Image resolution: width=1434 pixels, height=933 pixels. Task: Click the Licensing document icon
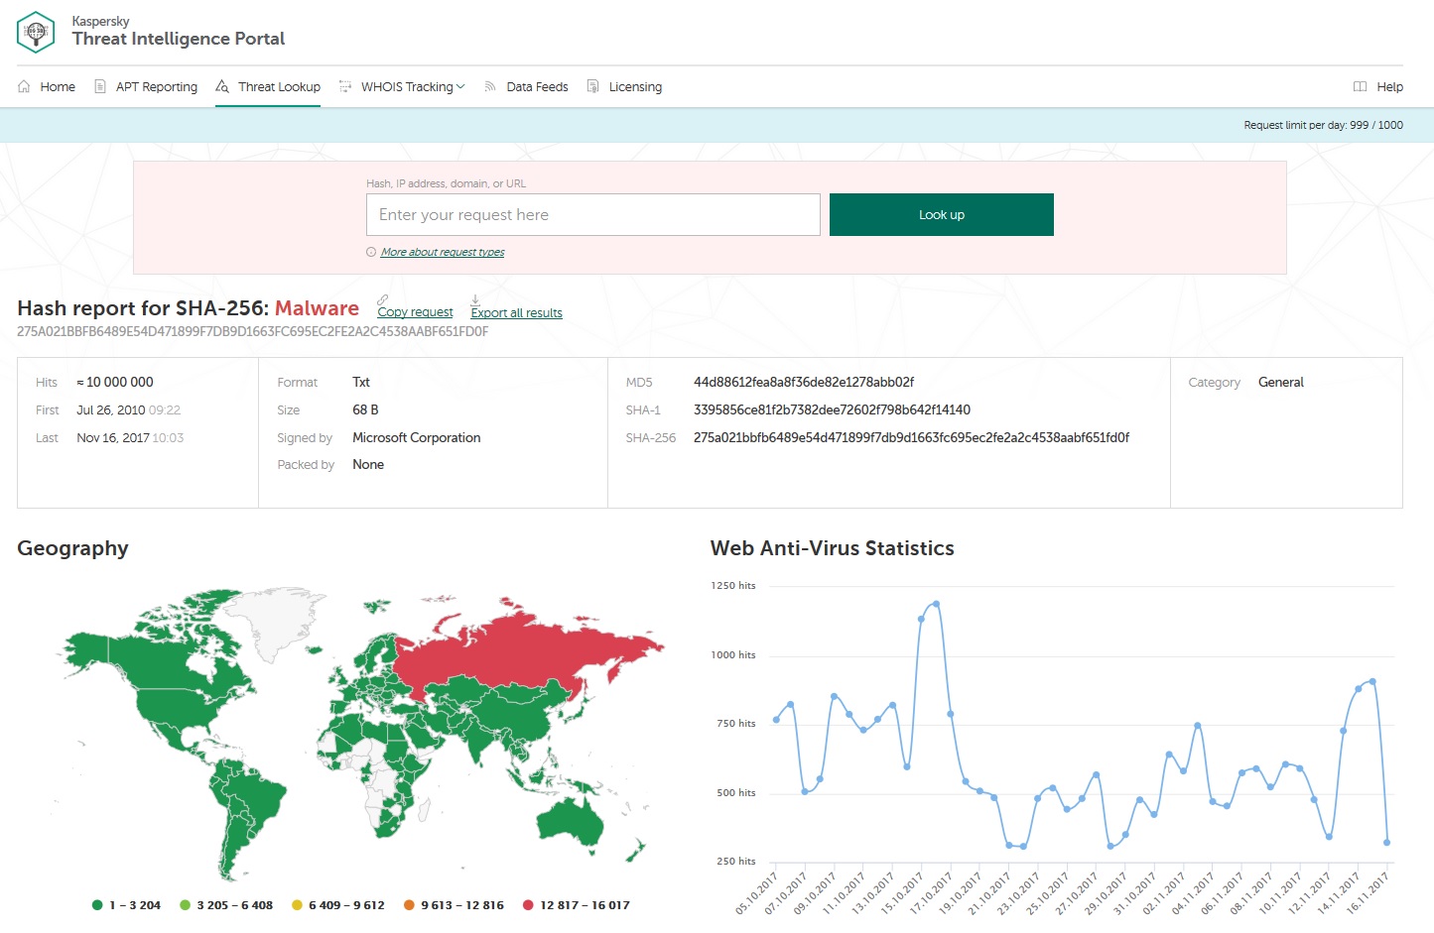click(x=592, y=87)
